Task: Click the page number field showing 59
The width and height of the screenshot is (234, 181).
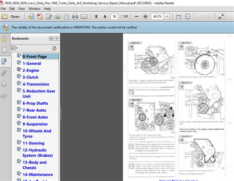Action: (115, 16)
